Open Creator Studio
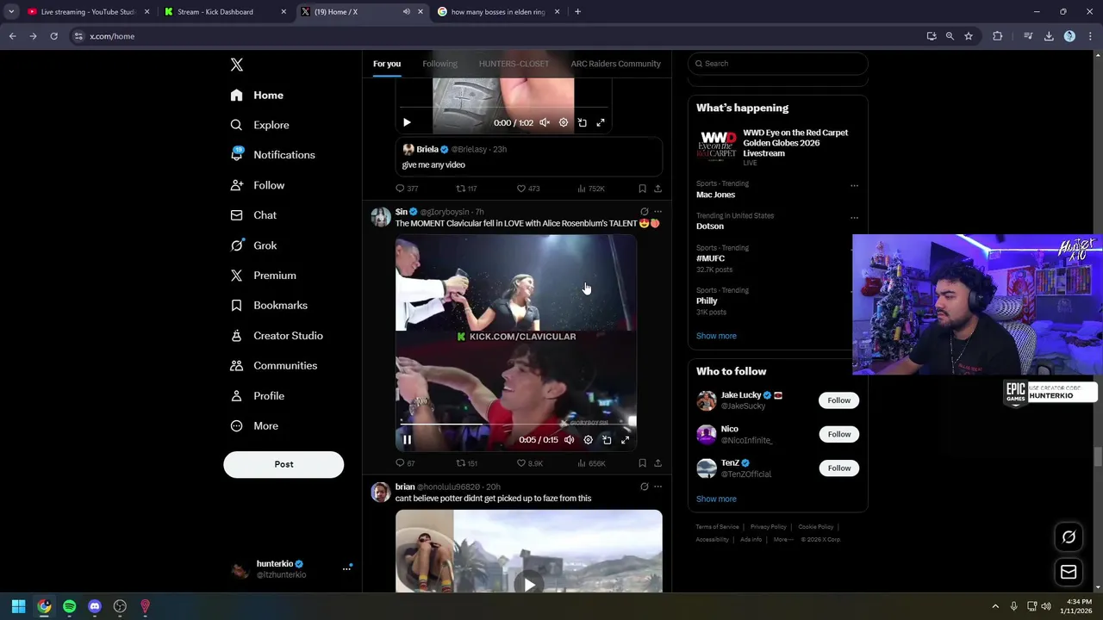Image resolution: width=1103 pixels, height=620 pixels. [276, 336]
